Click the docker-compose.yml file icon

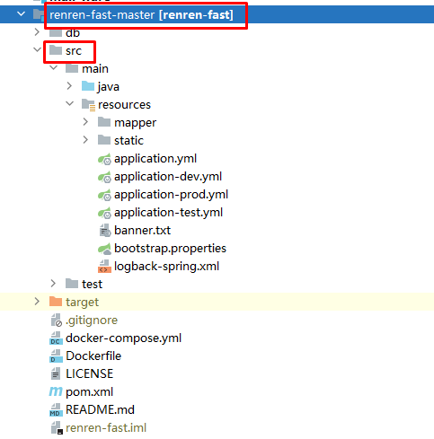click(56, 338)
